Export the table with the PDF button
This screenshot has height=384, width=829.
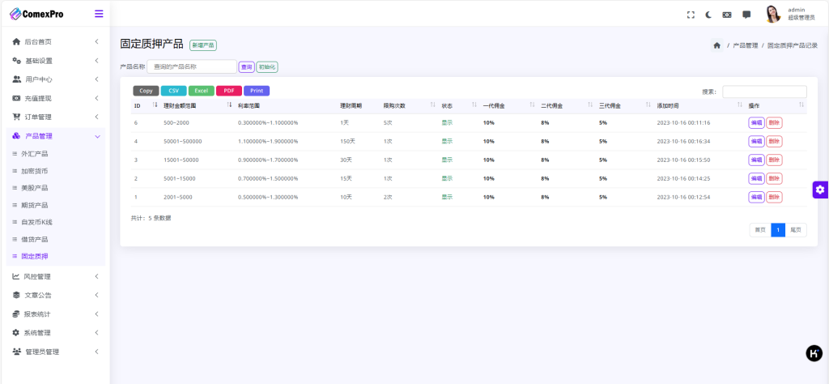point(227,91)
